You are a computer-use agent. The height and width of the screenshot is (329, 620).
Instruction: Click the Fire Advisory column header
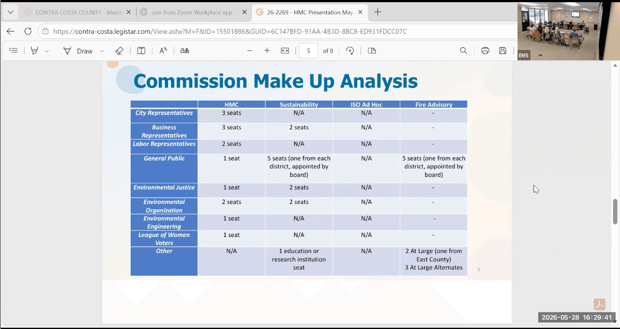(x=434, y=105)
